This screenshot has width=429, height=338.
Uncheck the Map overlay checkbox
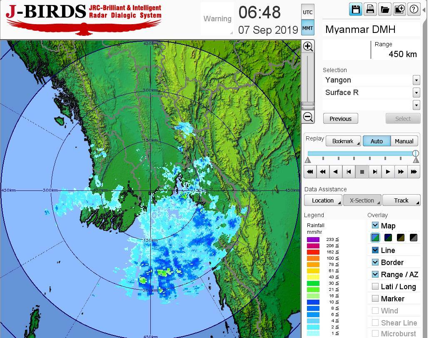(375, 225)
